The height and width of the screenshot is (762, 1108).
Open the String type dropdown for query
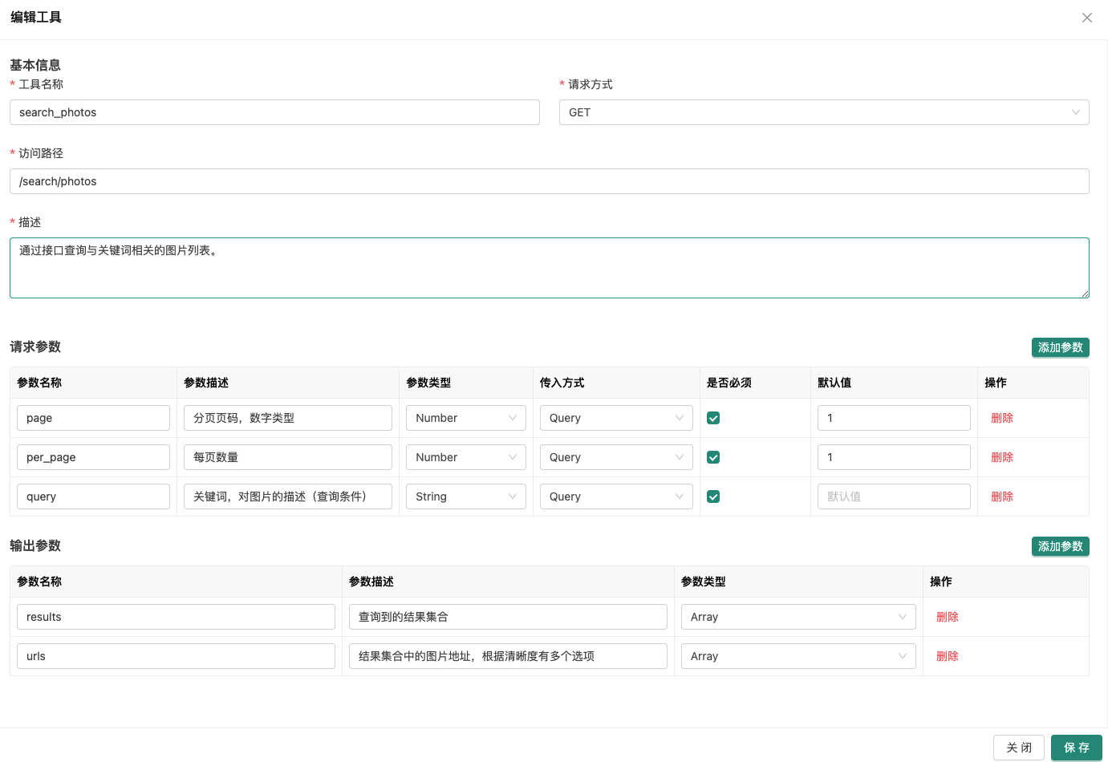coord(465,497)
